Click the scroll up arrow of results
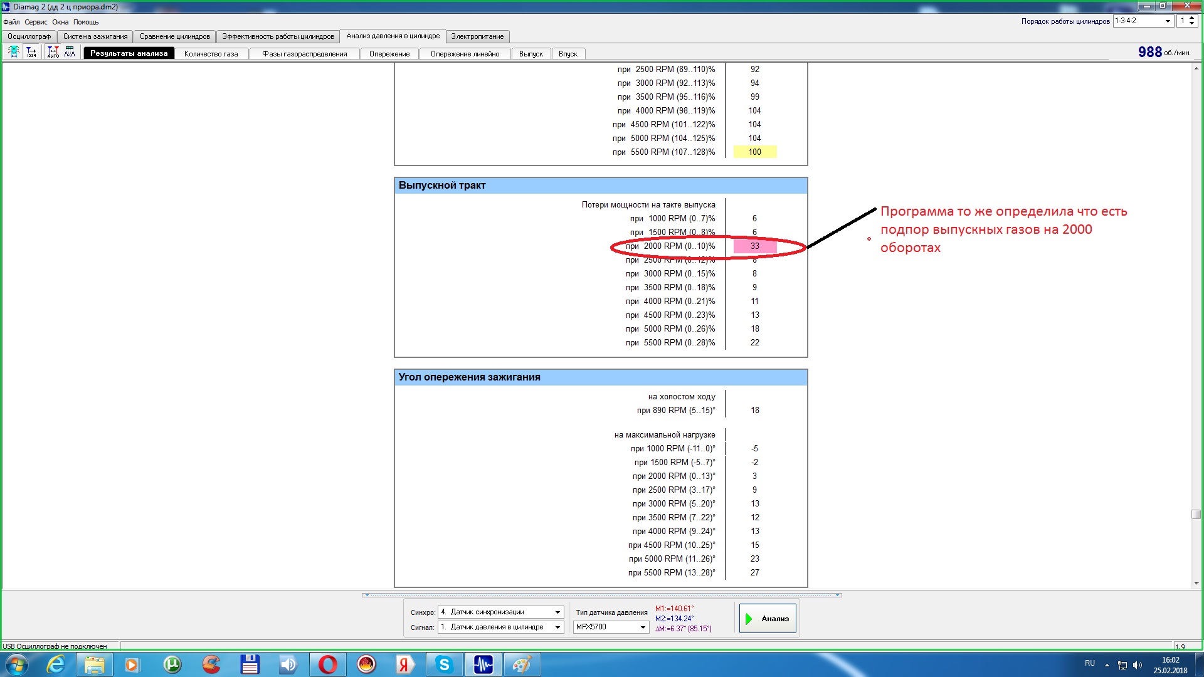Screen dimensions: 1204x677 point(1196,68)
